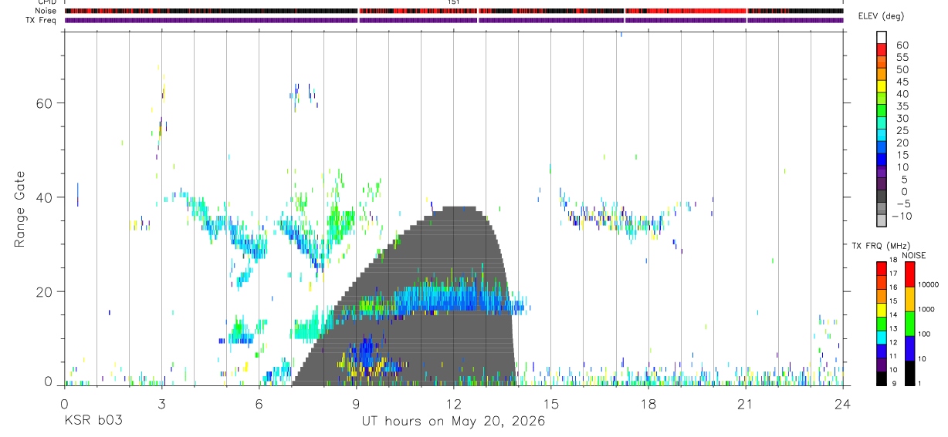Click the '151' CPID value at top
Viewport: 948px width, 437px height.
[454, 2]
